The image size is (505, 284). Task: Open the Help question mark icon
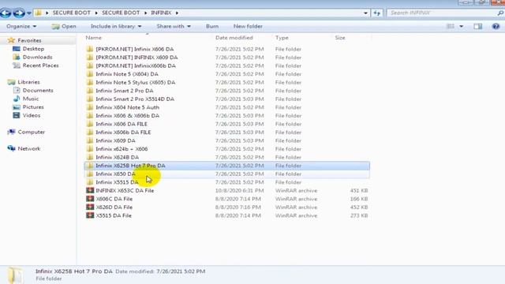[x=496, y=26]
